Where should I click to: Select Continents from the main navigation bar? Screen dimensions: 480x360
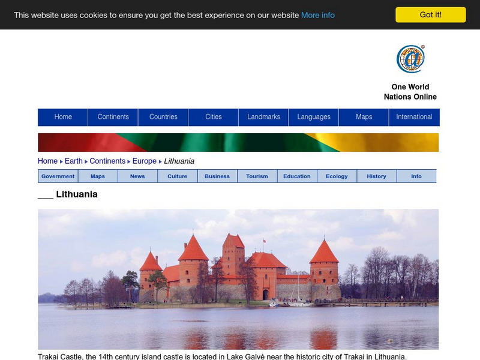113,117
